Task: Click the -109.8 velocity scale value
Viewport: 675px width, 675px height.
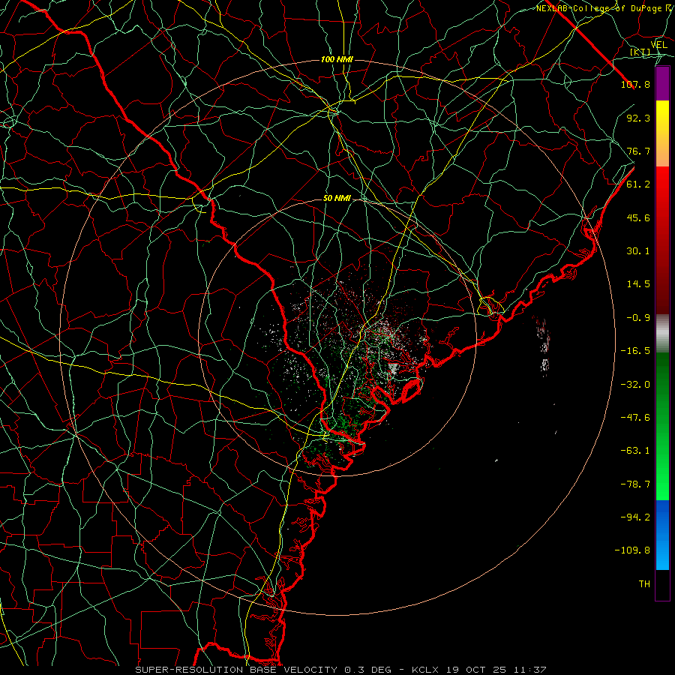Action: tap(632, 550)
